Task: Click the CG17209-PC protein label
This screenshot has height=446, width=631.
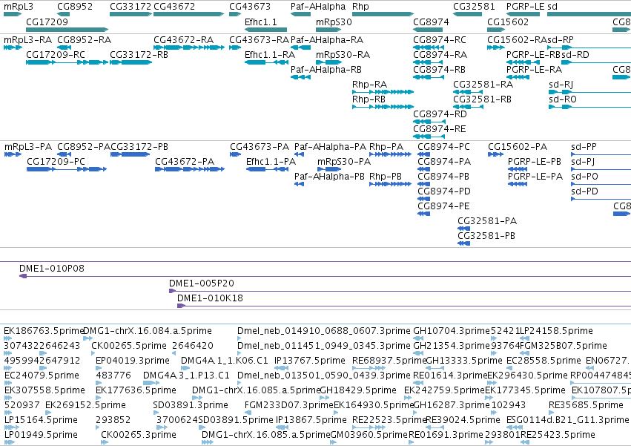Action: click(x=56, y=162)
